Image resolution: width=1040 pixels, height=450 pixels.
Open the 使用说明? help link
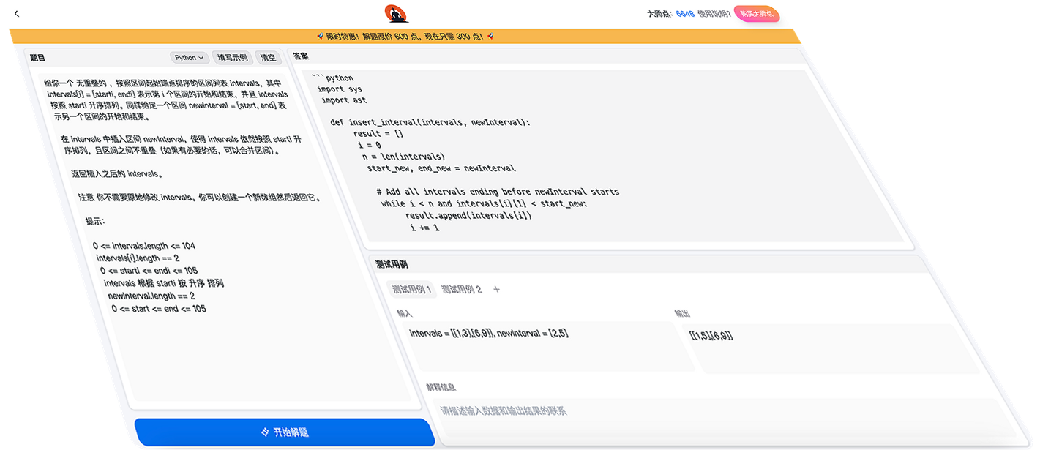(x=714, y=13)
